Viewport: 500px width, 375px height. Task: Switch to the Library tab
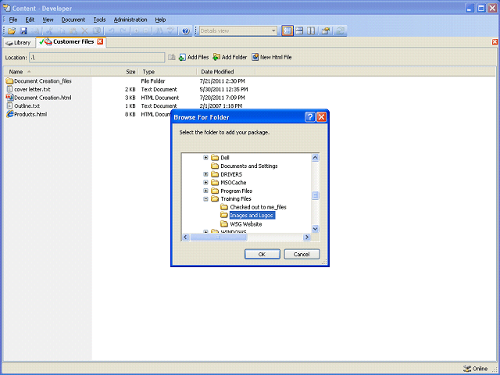coord(19,42)
